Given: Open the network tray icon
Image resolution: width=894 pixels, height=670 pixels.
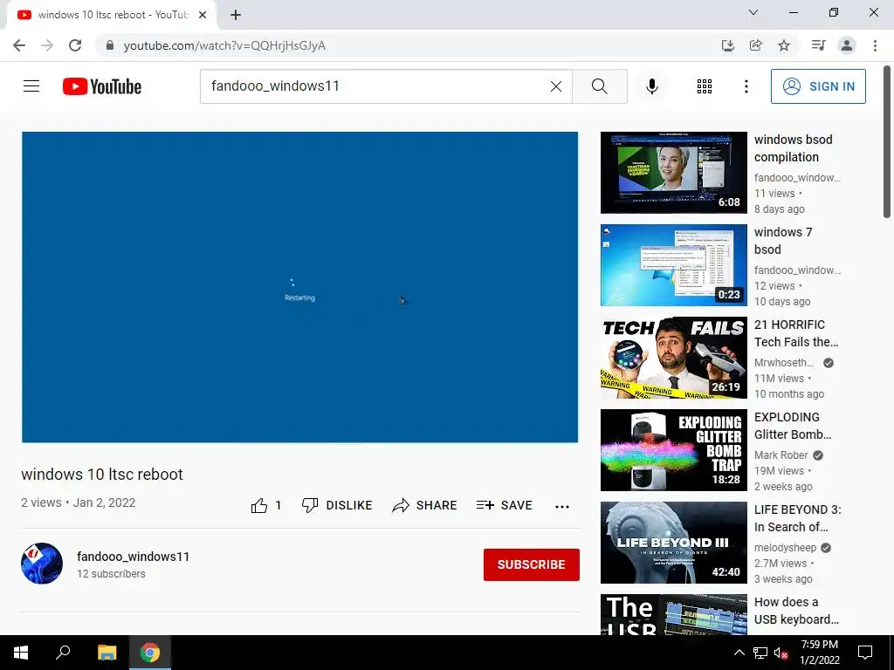Looking at the screenshot, I should point(760,653).
